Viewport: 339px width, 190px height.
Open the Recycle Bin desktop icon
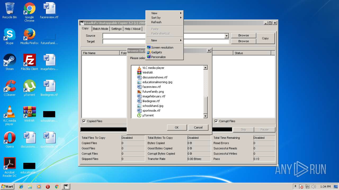[10, 11]
